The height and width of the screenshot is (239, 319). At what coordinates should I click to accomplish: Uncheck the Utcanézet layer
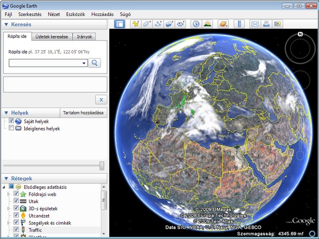[16, 215]
